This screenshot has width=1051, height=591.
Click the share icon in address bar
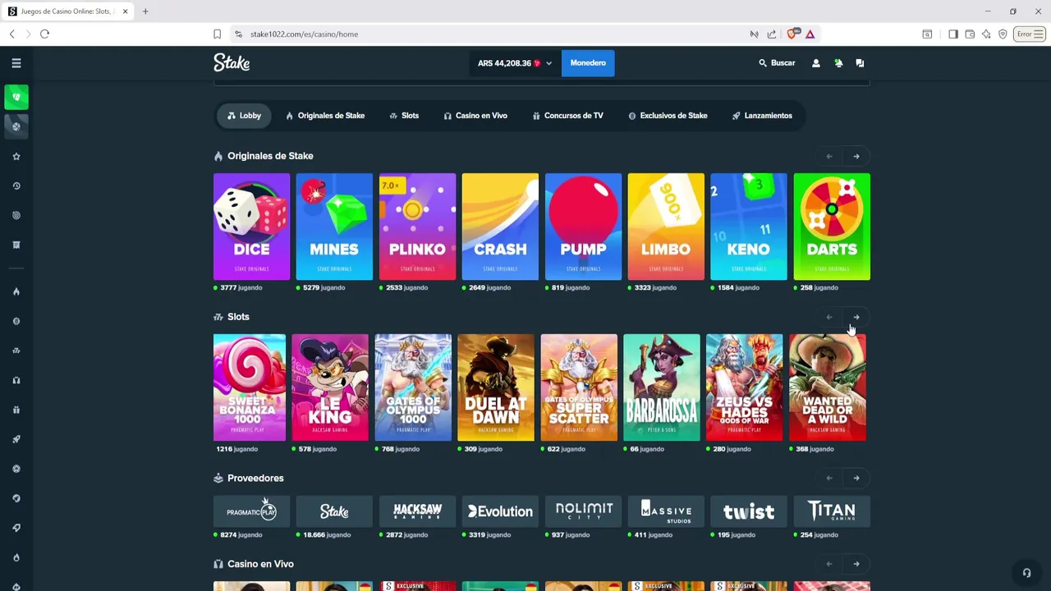coord(772,34)
